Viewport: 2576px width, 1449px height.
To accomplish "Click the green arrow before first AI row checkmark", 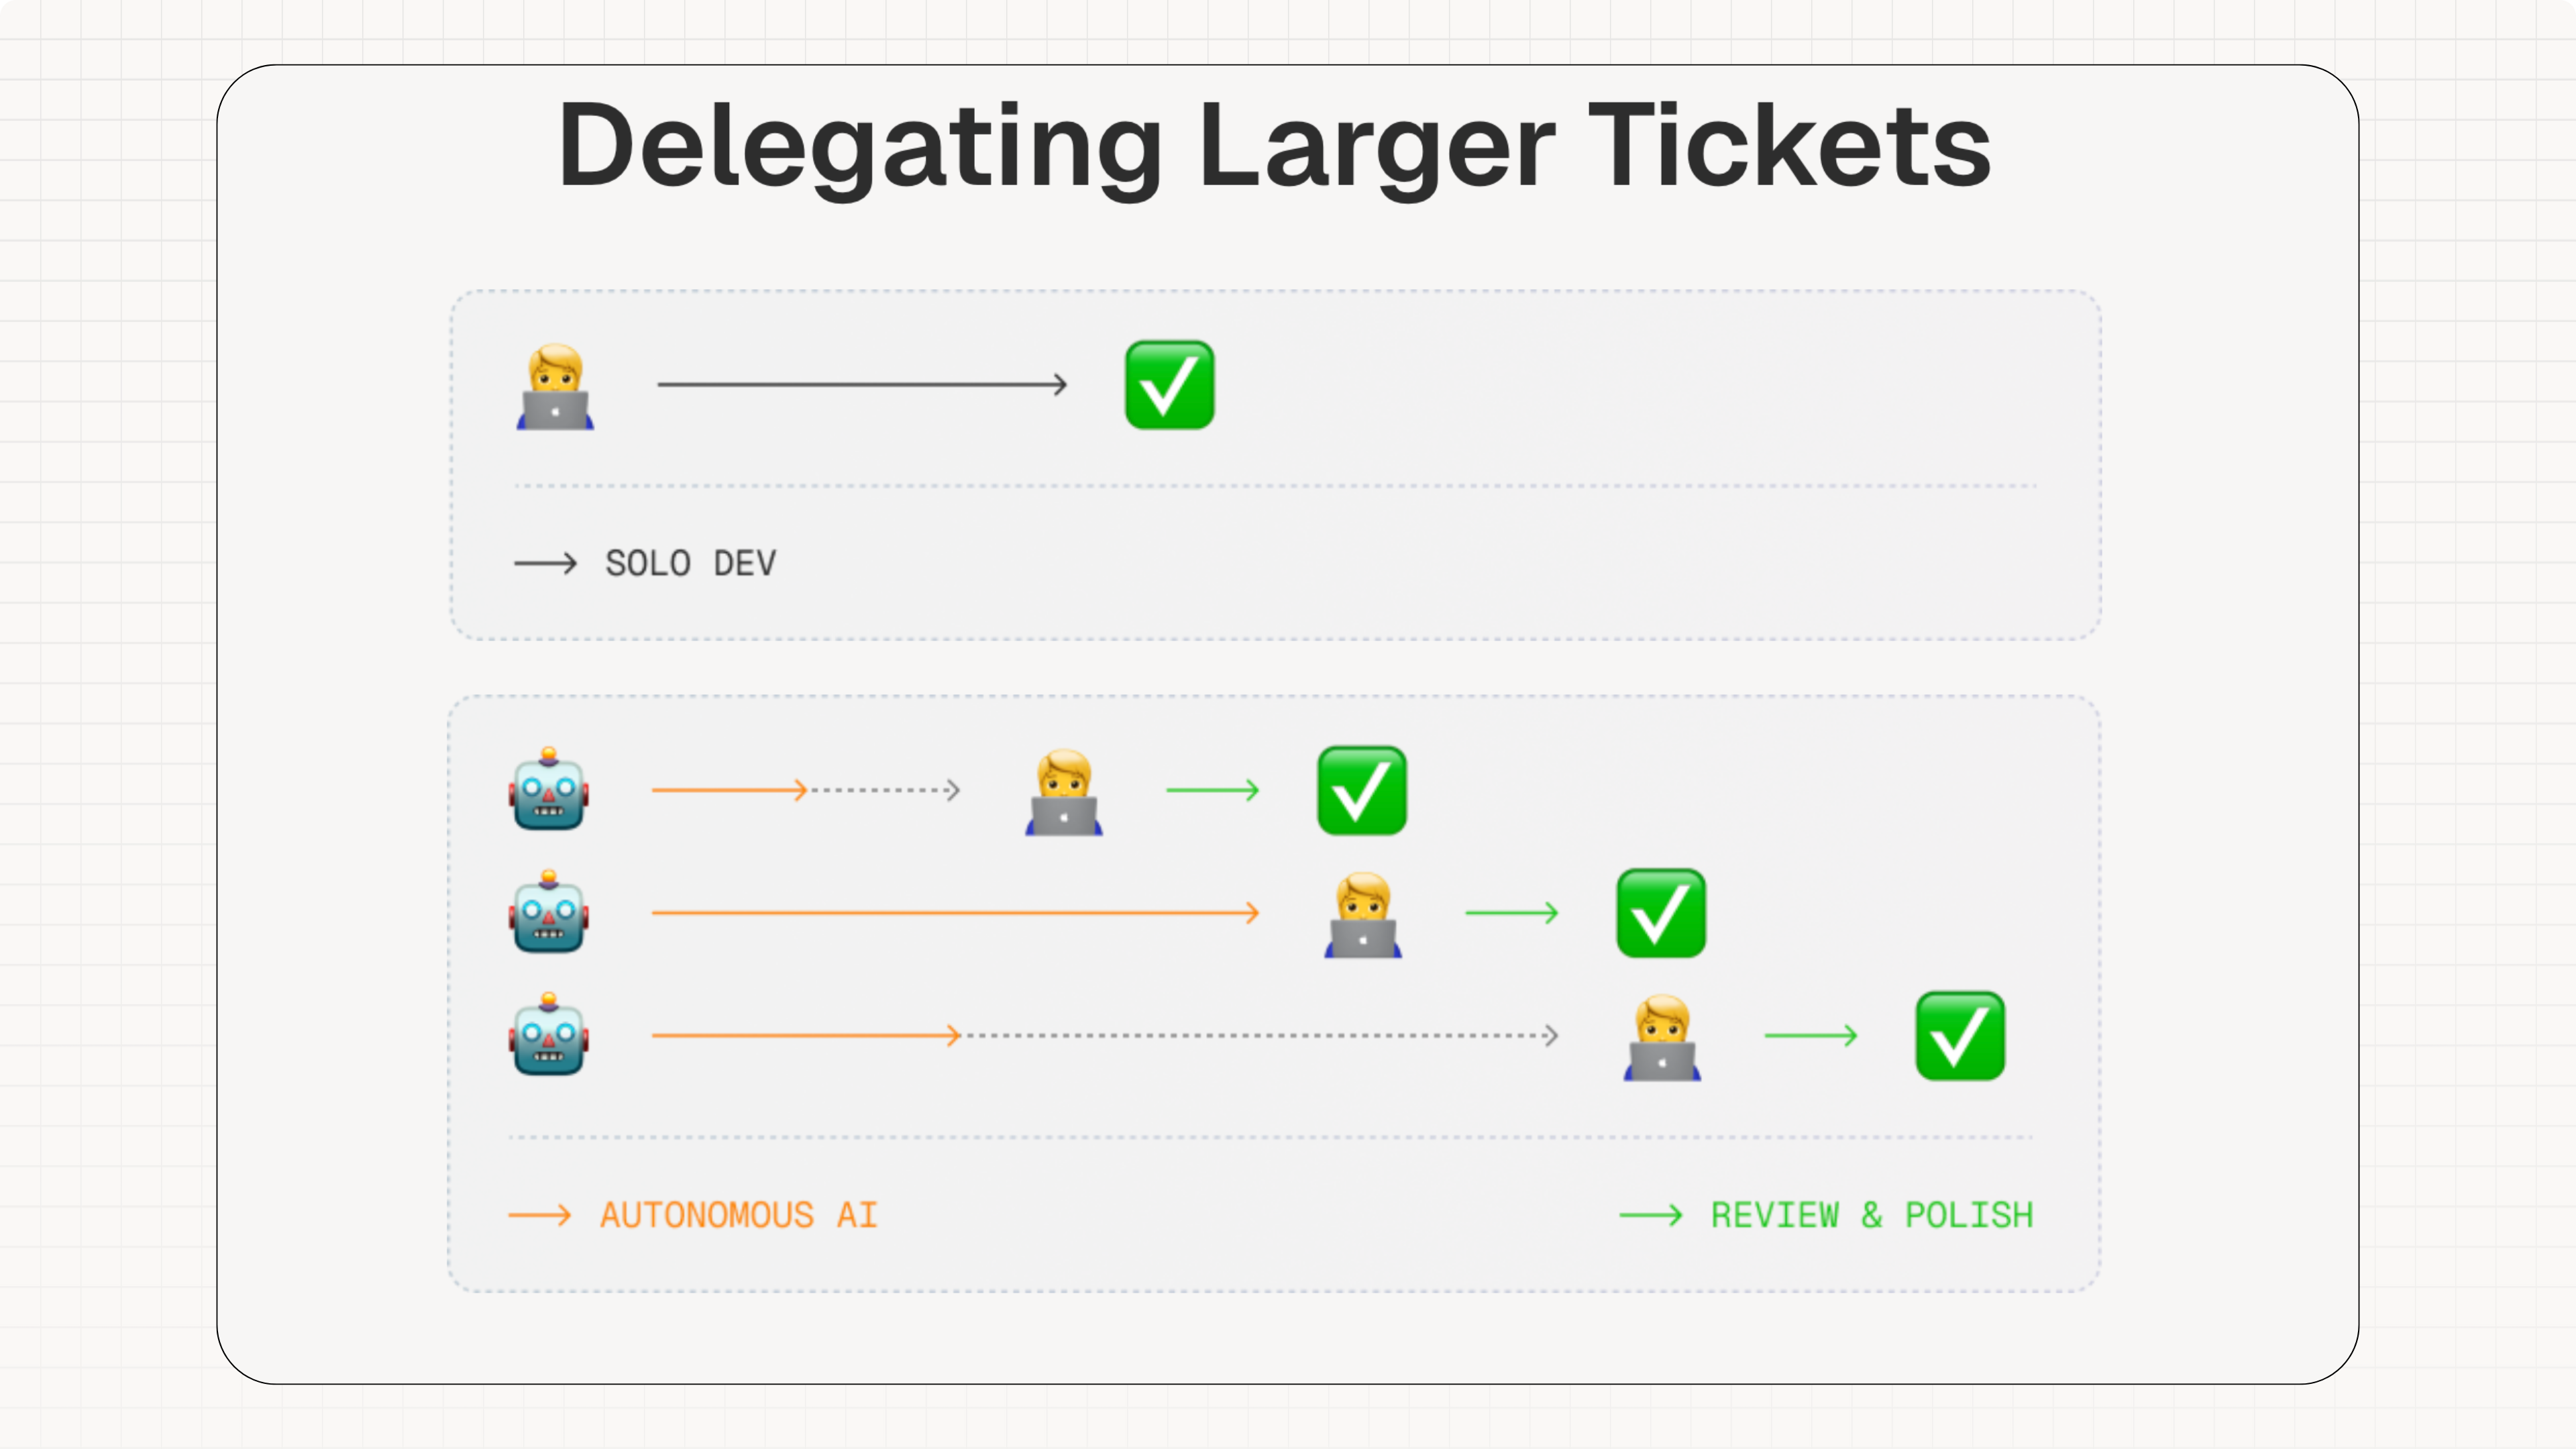I will (x=1213, y=790).
